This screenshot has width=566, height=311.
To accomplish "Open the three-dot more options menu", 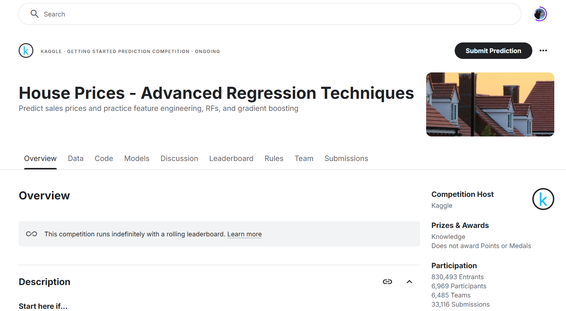I will pyautogui.click(x=543, y=50).
